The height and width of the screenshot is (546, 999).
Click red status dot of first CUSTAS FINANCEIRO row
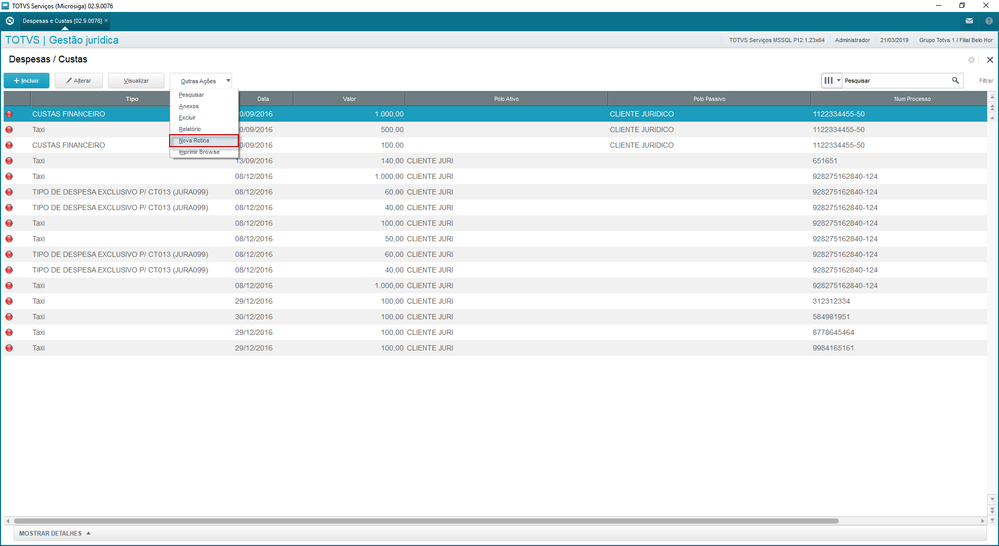point(9,114)
